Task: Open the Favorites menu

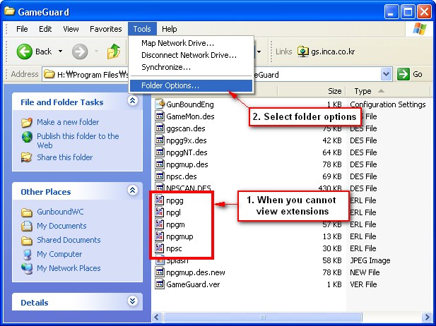Action: [x=106, y=29]
